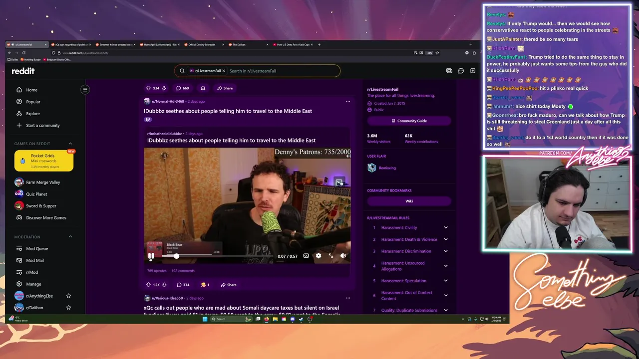Open the Community Guide
This screenshot has height=359, width=639.
click(409, 121)
